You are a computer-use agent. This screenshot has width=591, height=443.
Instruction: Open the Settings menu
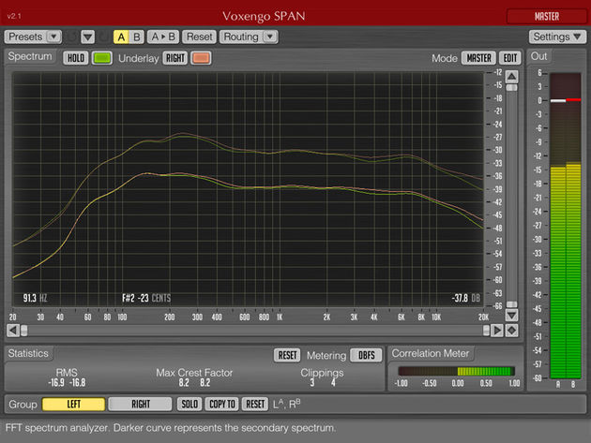click(557, 37)
